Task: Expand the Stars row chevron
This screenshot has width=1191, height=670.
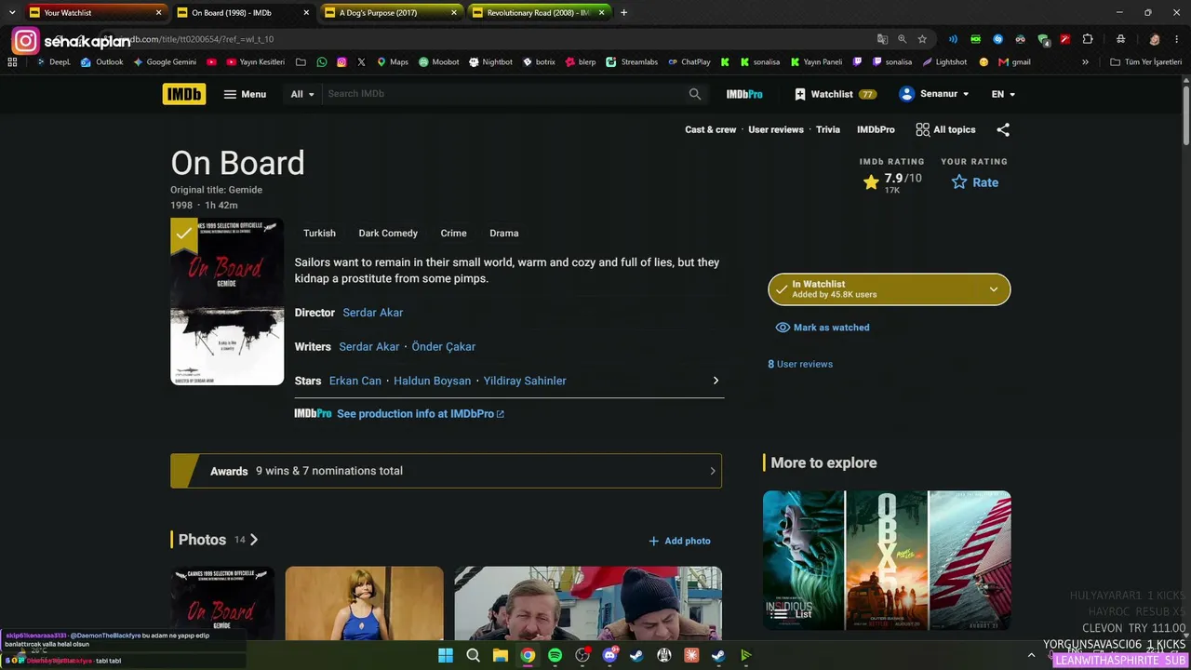Action: tap(716, 381)
